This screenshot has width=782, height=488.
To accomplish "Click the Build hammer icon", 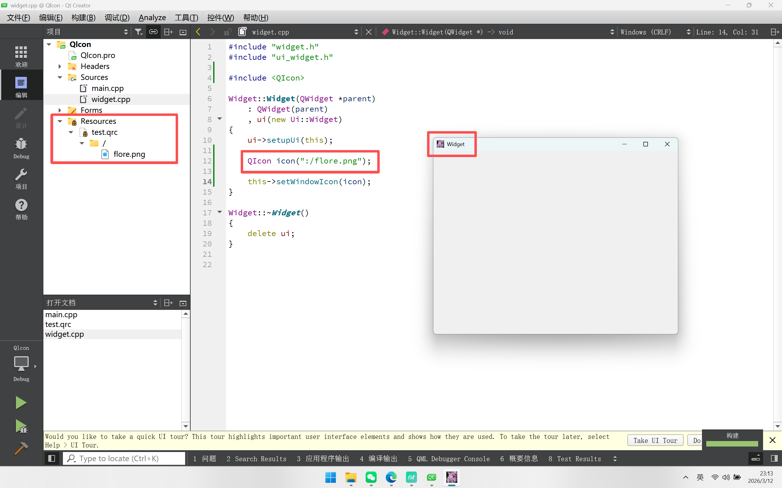I will tap(21, 449).
